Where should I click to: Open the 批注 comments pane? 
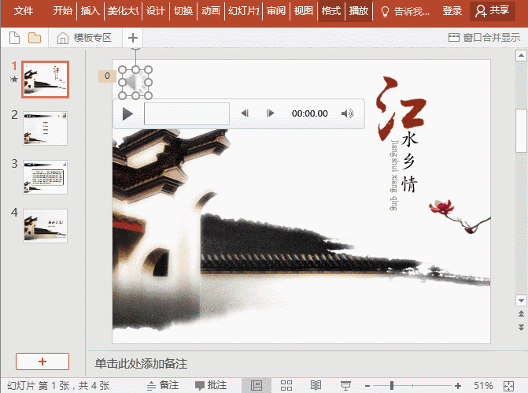[211, 385]
